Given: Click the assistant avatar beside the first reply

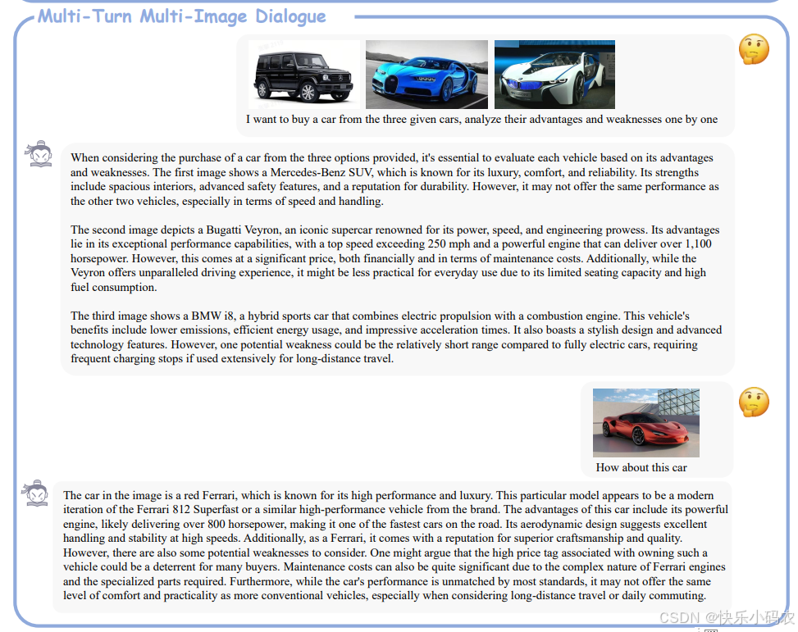Looking at the screenshot, I should pos(39,154).
